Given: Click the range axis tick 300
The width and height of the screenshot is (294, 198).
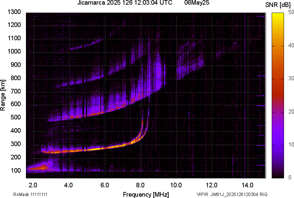Looking at the screenshot, I should pos(16,144).
